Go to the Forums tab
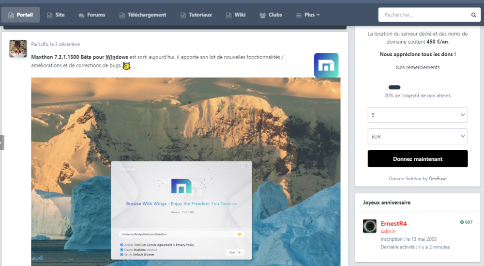Screen dimensions: 484x266 pyautogui.click(x=91, y=15)
